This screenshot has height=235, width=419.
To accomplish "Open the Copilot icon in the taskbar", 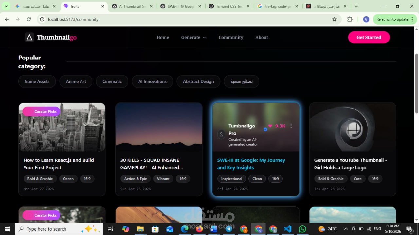I will point(126,229).
